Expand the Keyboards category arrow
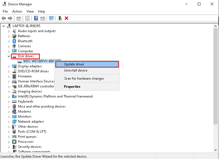 (x=9, y=101)
